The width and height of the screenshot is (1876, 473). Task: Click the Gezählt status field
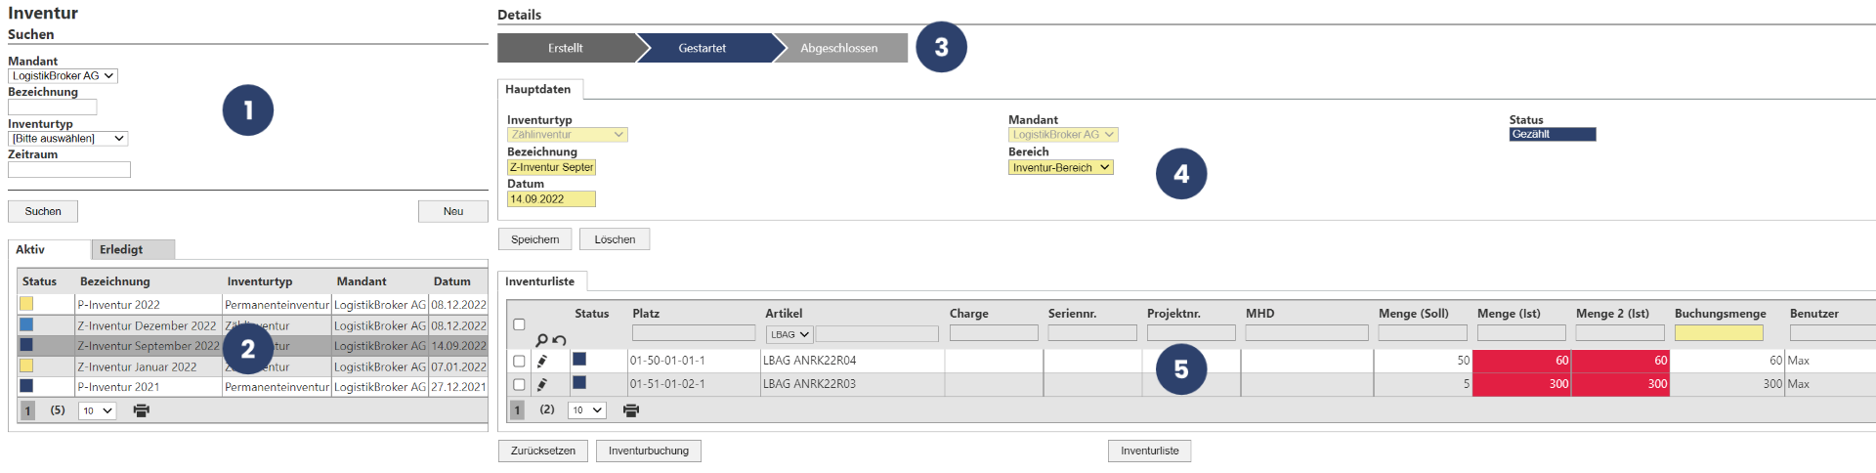pos(1553,135)
